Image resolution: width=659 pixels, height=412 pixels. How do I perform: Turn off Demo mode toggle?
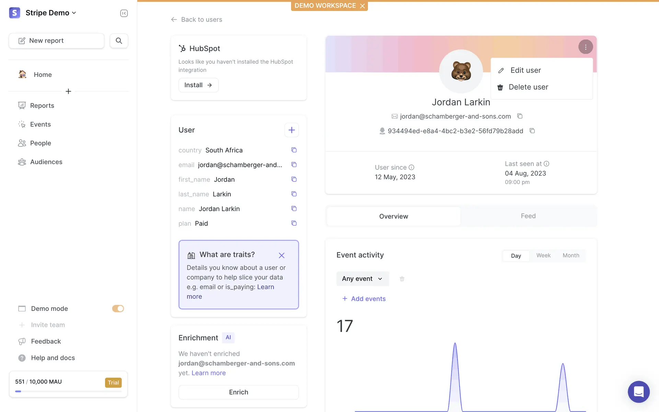(x=118, y=309)
